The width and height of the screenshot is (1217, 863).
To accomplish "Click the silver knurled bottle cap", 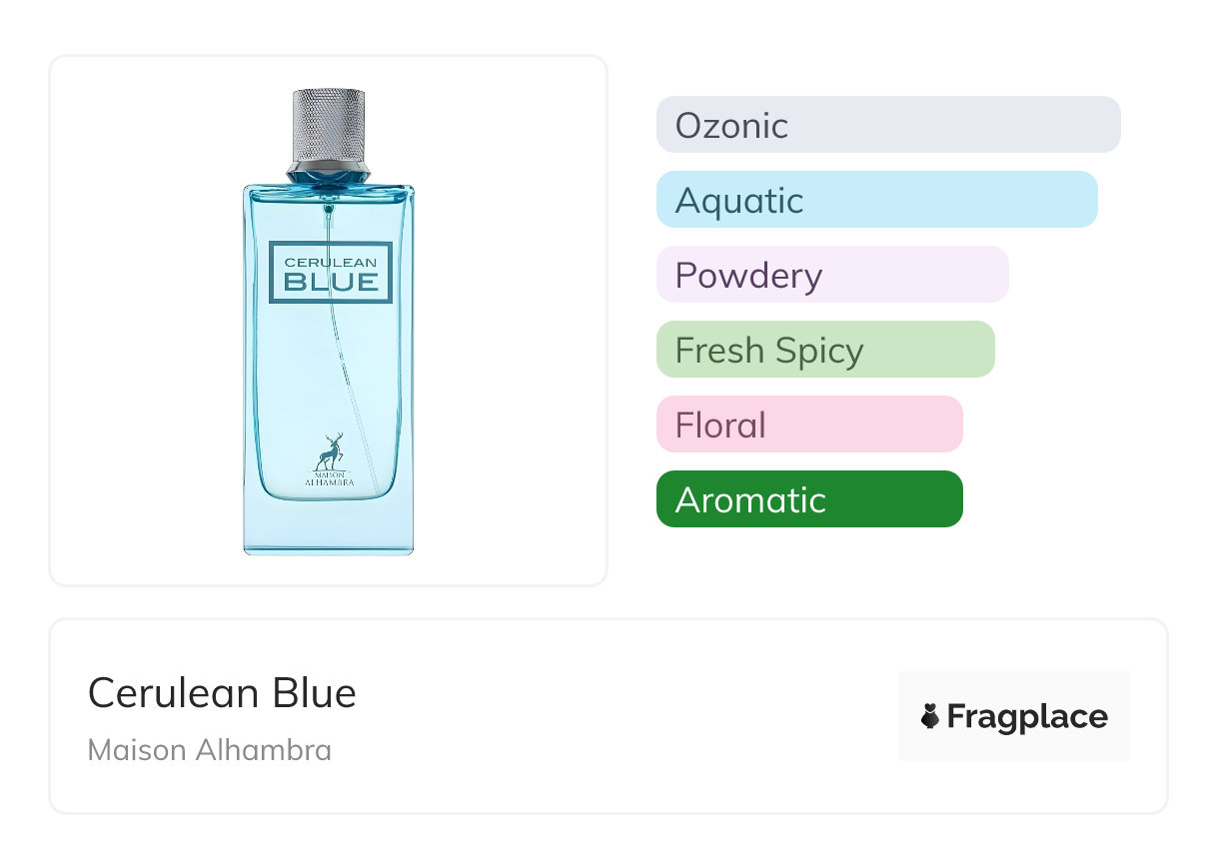I will [x=329, y=126].
